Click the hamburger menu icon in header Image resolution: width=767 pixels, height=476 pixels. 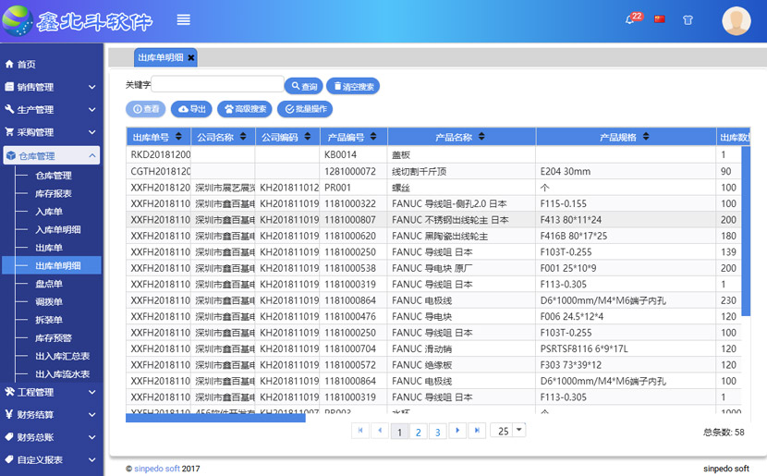pos(183,20)
